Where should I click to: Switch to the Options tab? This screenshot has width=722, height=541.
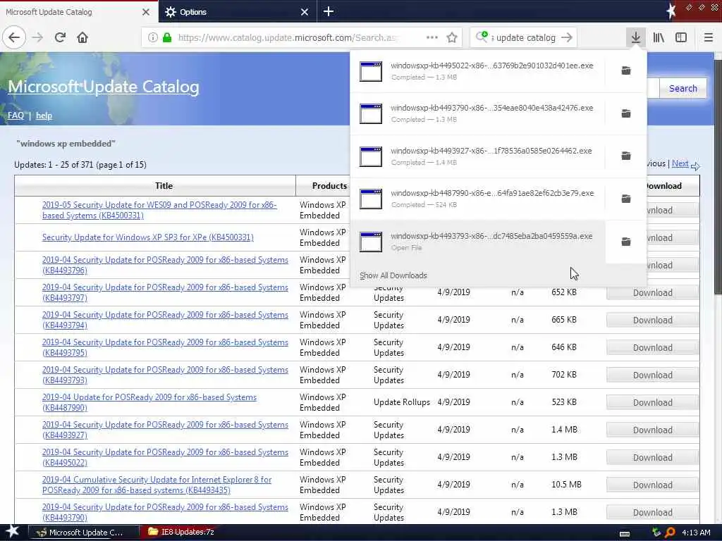coord(238,11)
